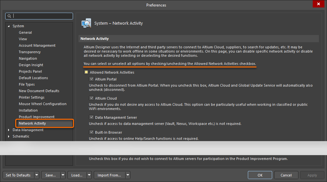Click the Schematic tree label
The width and height of the screenshot is (327, 182).
click(21, 136)
